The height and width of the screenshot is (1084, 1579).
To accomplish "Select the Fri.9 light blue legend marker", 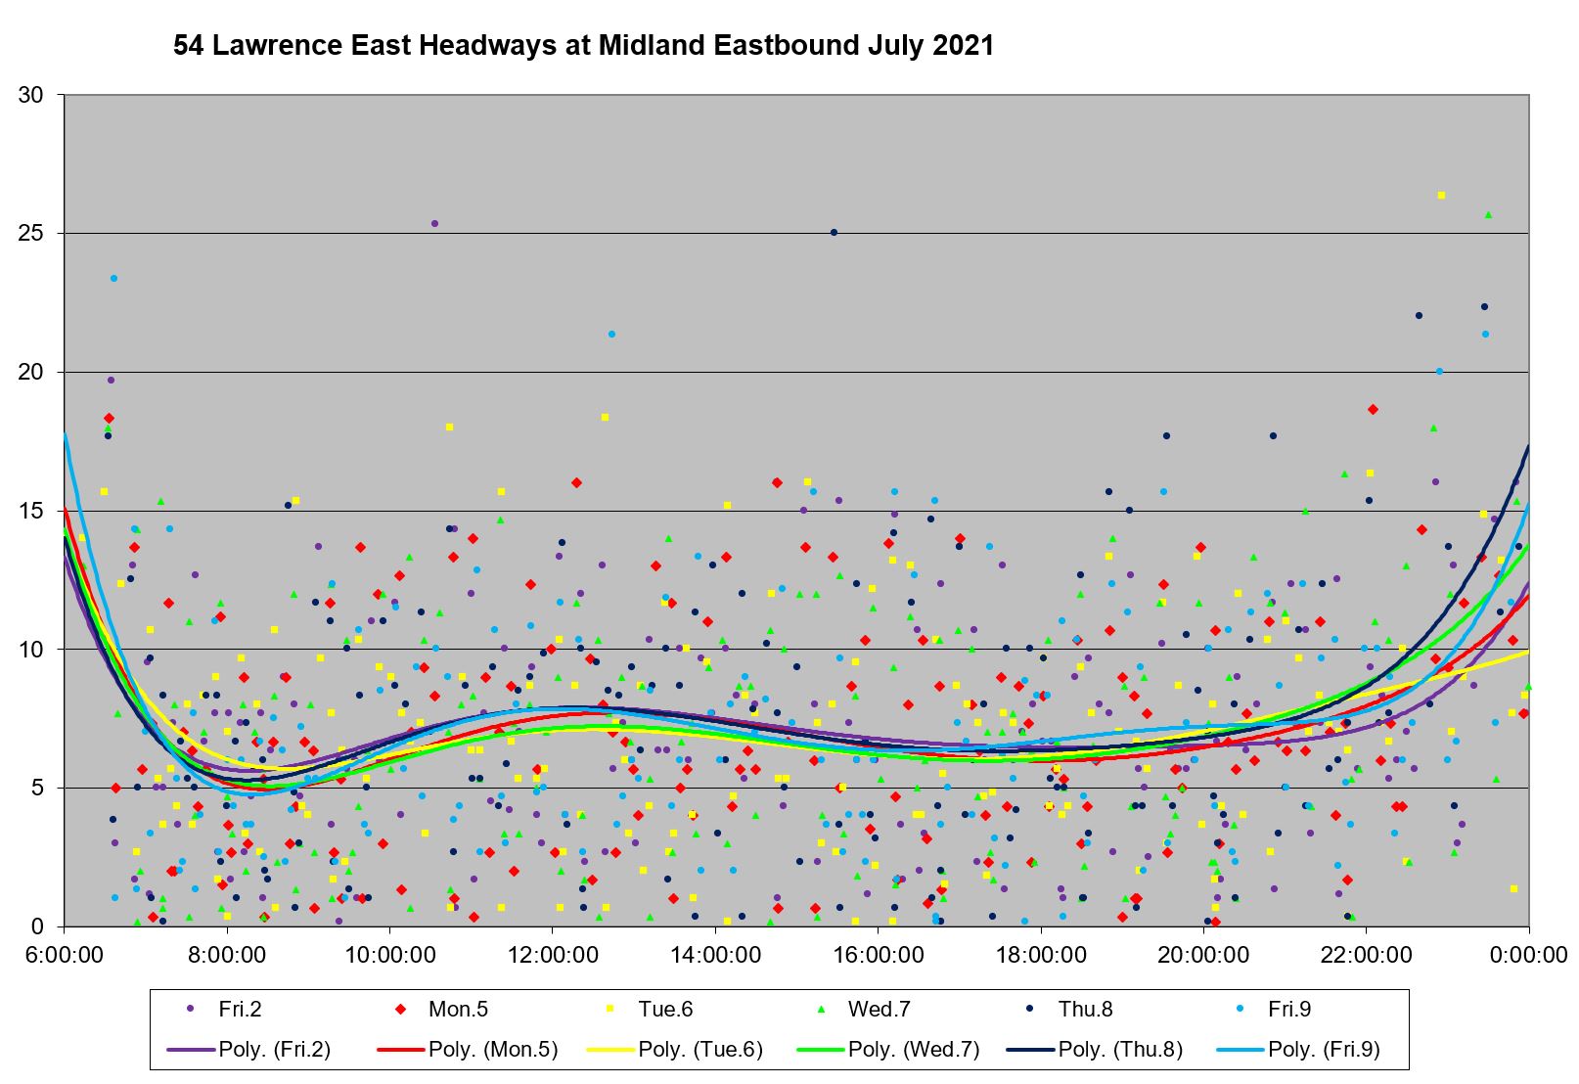I will click(x=1240, y=1009).
